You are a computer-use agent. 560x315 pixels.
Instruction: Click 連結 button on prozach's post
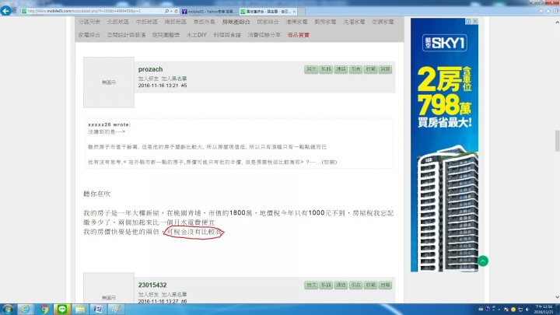341,69
